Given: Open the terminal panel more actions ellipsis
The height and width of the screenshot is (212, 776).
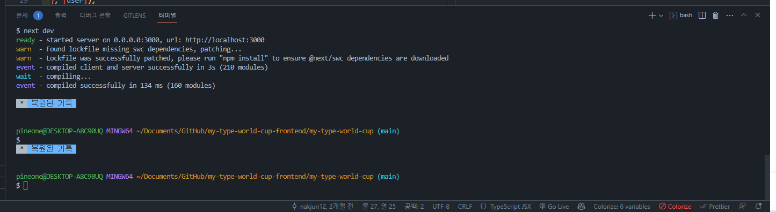Looking at the screenshot, I should (729, 16).
